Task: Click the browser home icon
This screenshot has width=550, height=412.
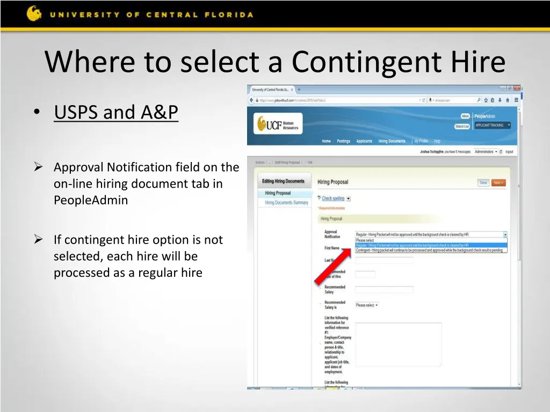Action: coord(508,100)
